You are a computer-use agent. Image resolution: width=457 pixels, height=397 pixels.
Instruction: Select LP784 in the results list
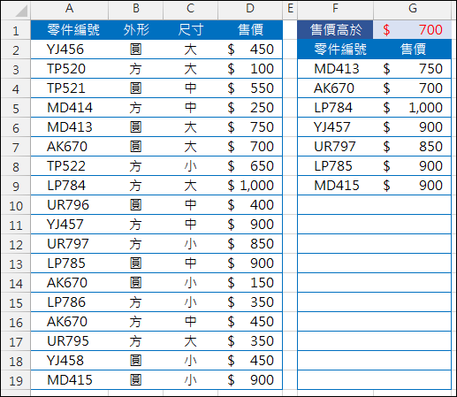click(335, 108)
